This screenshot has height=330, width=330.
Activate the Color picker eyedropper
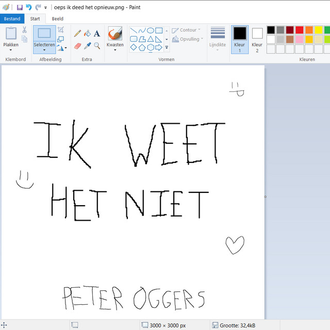click(87, 46)
